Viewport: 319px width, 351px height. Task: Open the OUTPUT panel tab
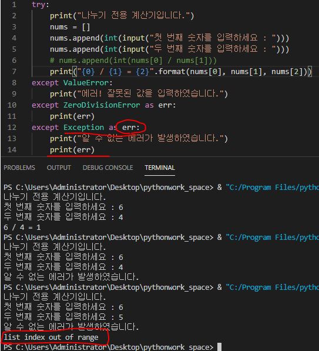[59, 168]
